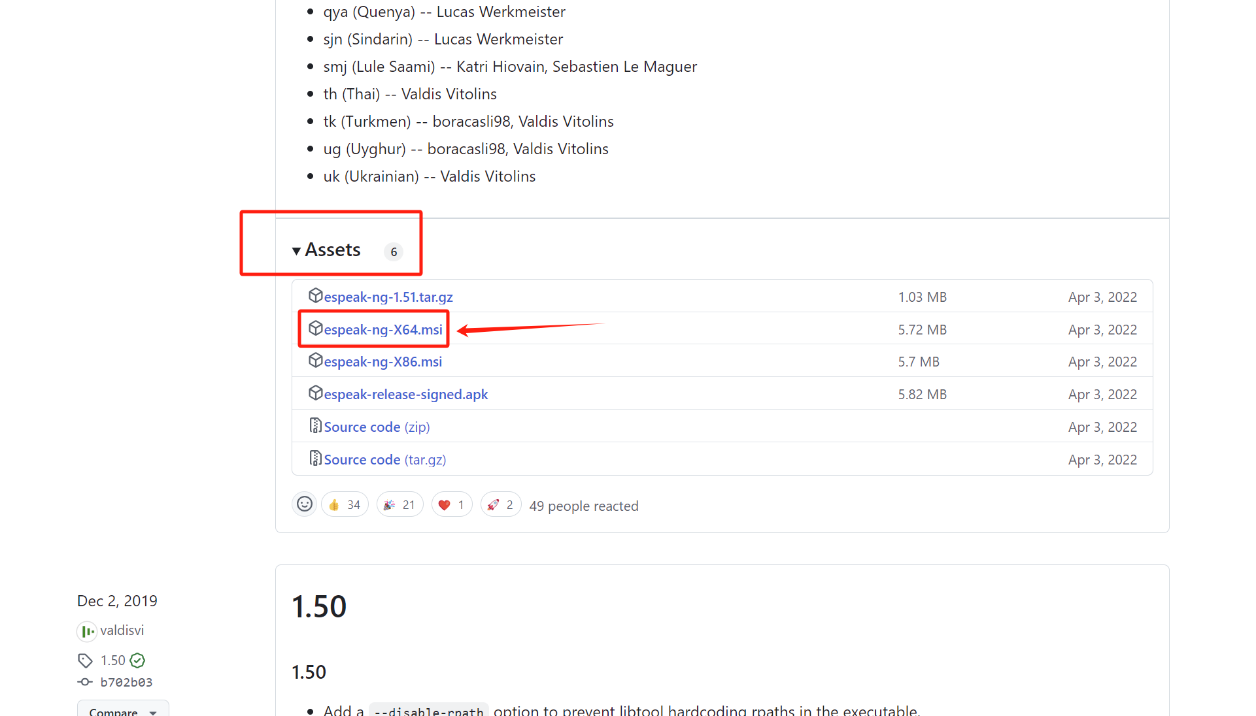Click the package icon beside espeak-release-signed.apk

coord(315,393)
